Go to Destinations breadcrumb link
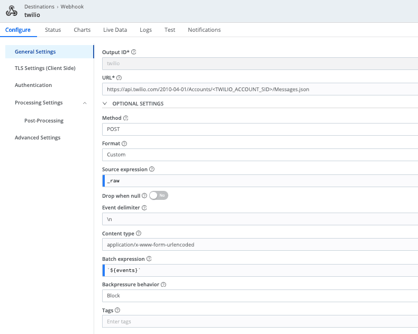418x334 pixels. (x=39, y=6)
